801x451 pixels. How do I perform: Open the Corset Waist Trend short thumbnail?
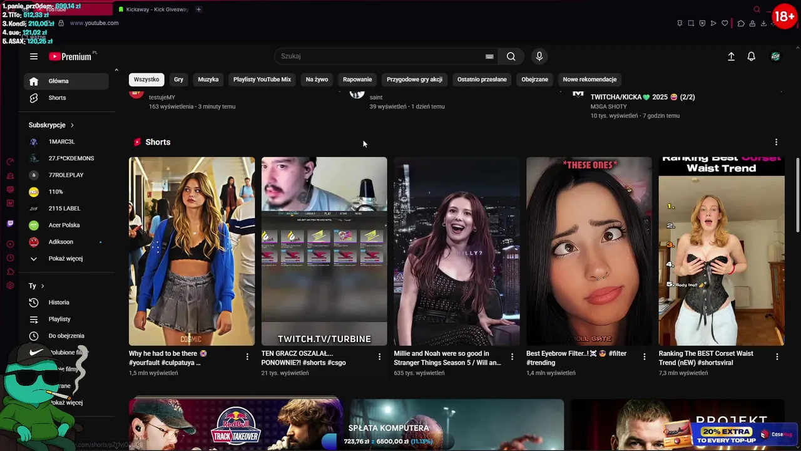722,251
